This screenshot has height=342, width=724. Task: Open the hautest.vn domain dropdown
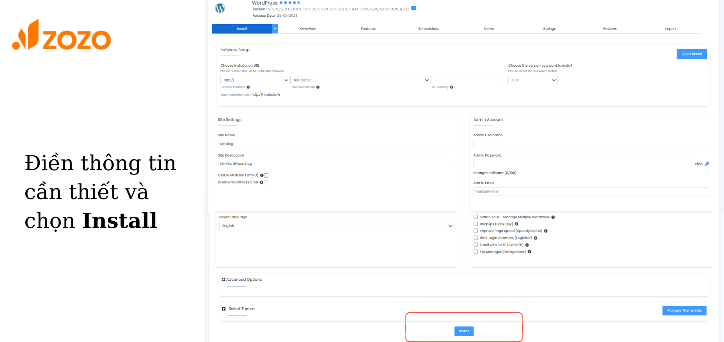360,80
